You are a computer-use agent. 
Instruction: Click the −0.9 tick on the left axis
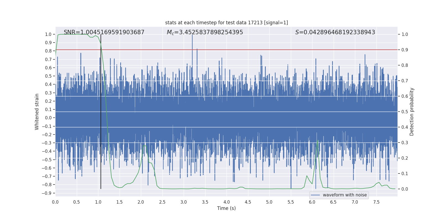click(x=46, y=193)
